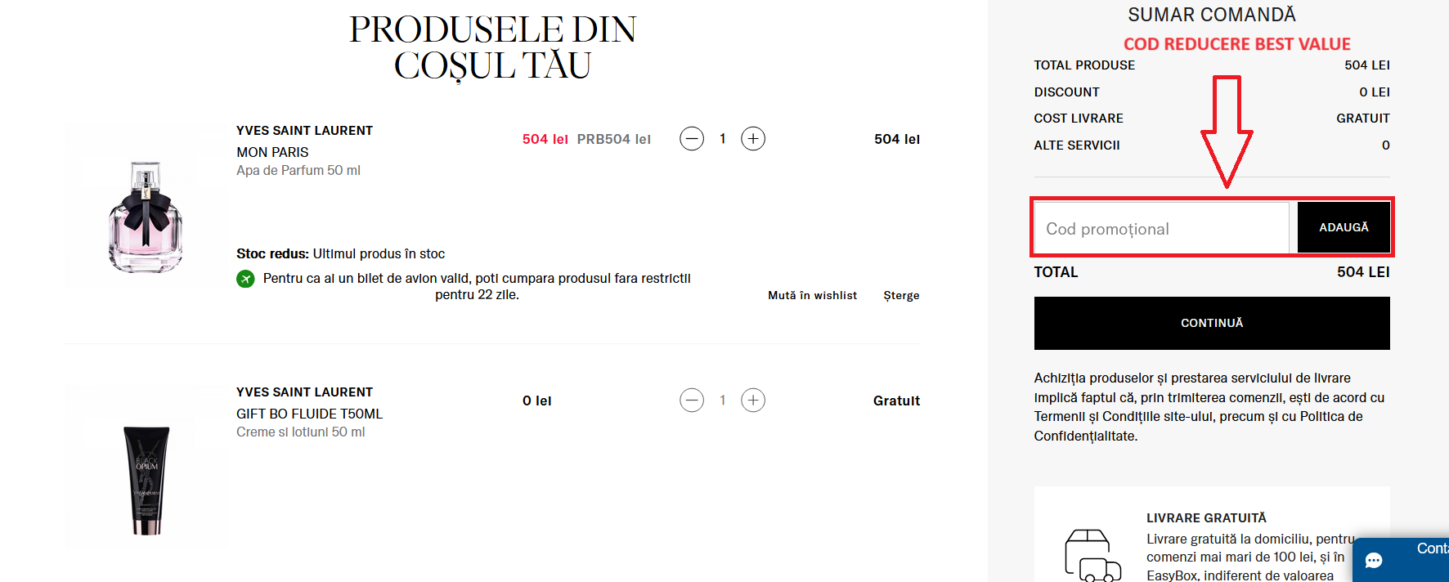The image size is (1449, 582).
Task: Decrease quantity of Mon Paris perfume
Action: coord(692,139)
